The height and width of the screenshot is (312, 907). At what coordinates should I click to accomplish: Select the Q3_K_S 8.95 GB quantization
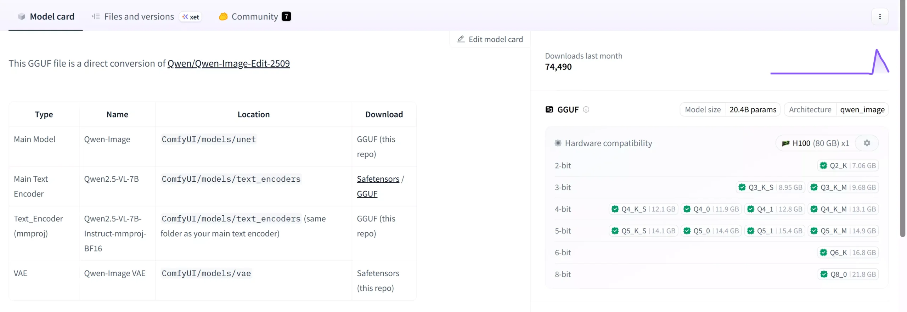pyautogui.click(x=770, y=187)
